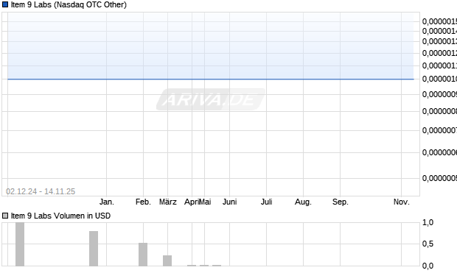Click the '1,0' volume axis value
457x273 pixels.
point(428,223)
